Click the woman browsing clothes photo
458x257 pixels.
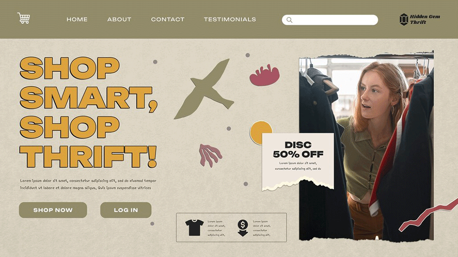[366, 147]
